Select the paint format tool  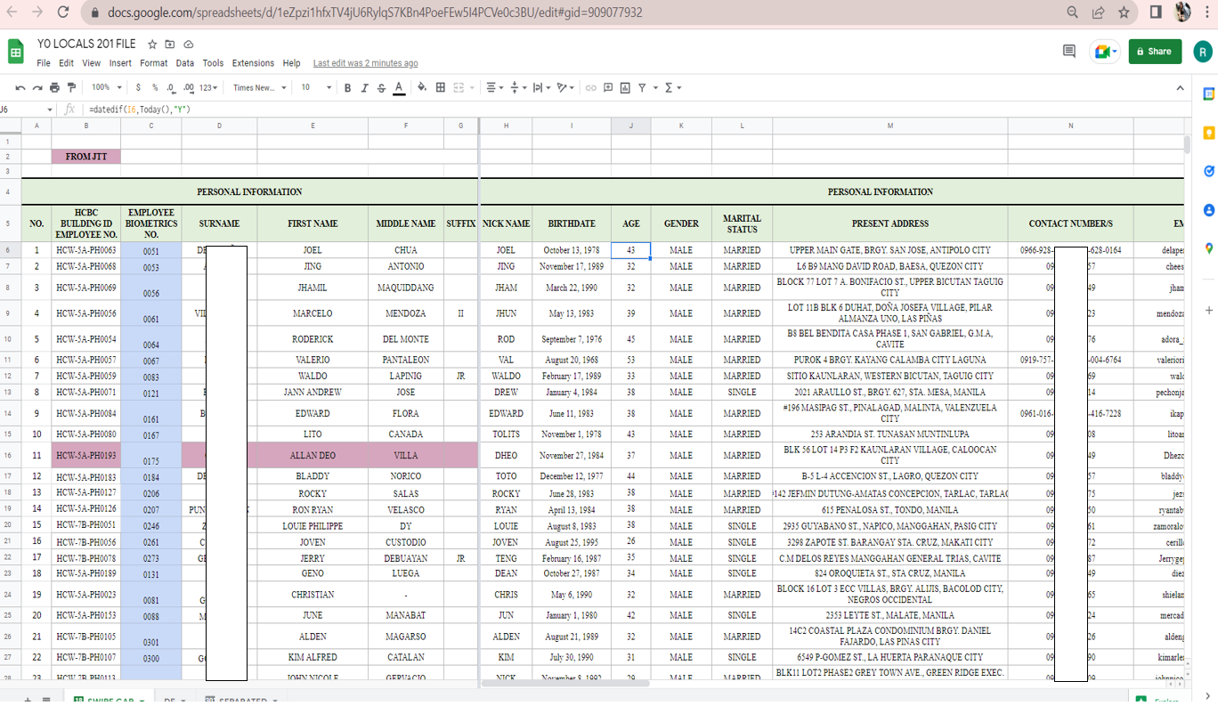pyautogui.click(x=72, y=88)
